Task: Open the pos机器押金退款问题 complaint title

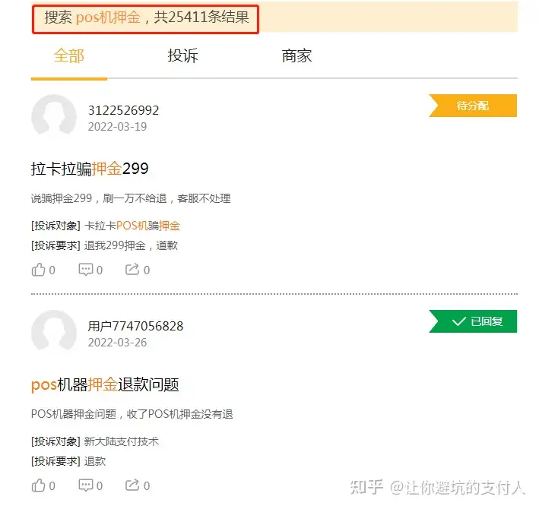Action: coord(105,384)
